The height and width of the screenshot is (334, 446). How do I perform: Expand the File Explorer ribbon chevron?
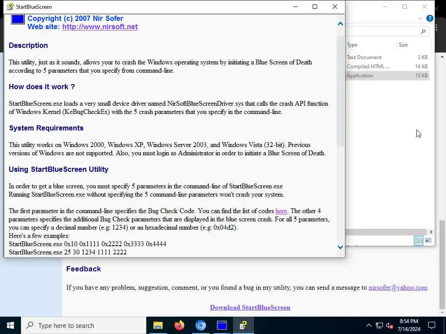click(x=420, y=18)
